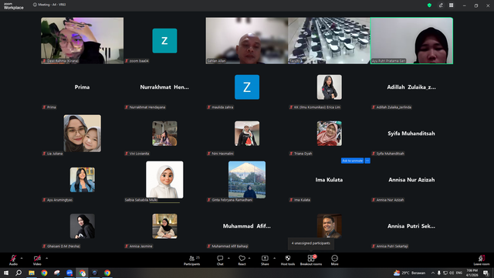Viewport: 494px width, 278px height.
Task: Click Annisa Jasmine profile picture
Action: 164,226
